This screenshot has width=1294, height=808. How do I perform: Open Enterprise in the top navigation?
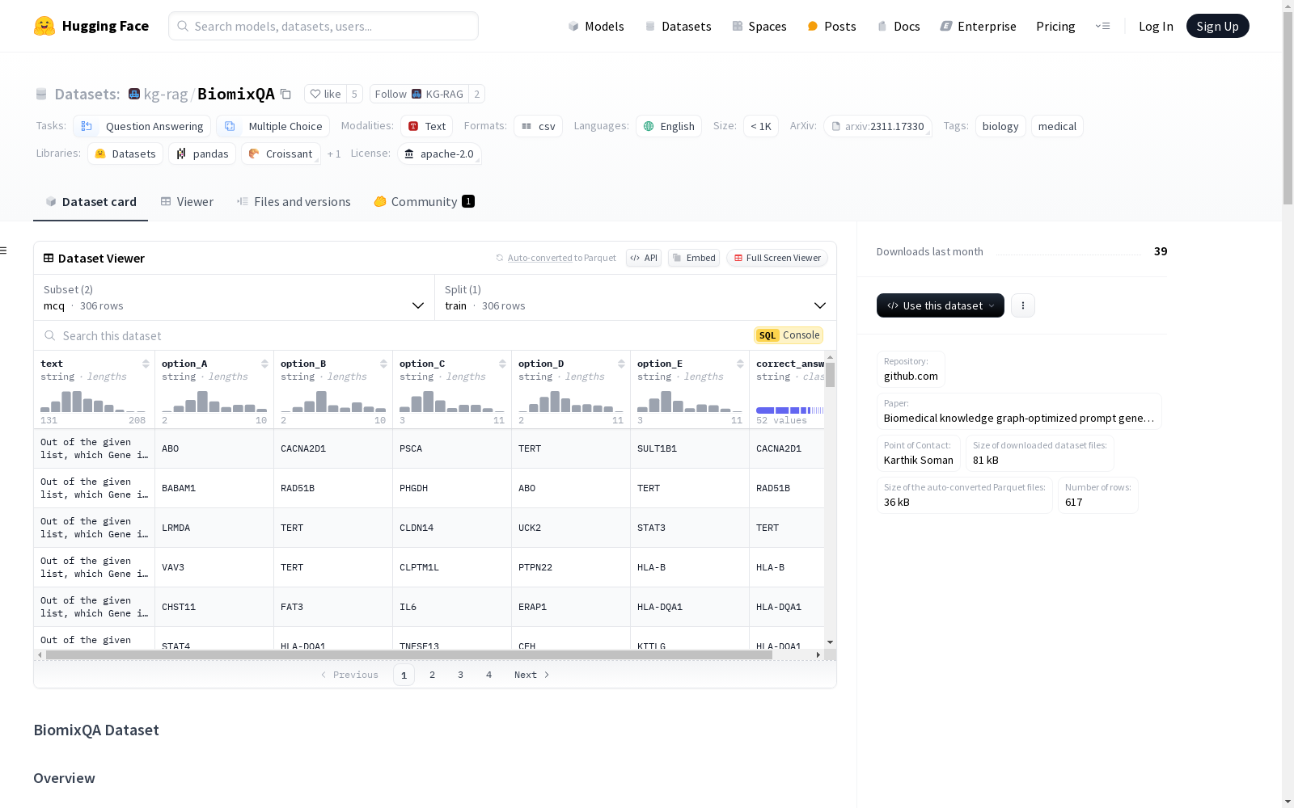[978, 26]
